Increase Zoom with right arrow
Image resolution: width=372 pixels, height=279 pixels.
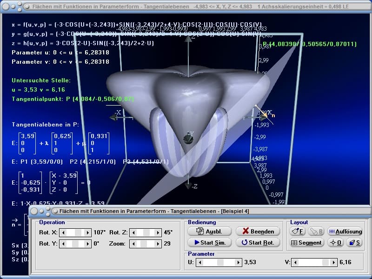158,244
